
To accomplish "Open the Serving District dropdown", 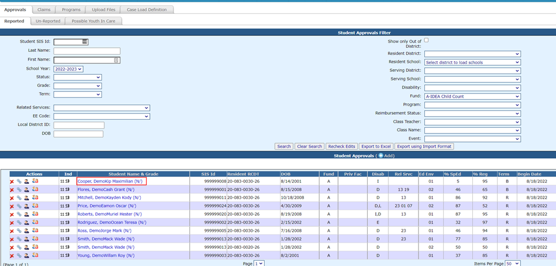I will click(x=472, y=70).
